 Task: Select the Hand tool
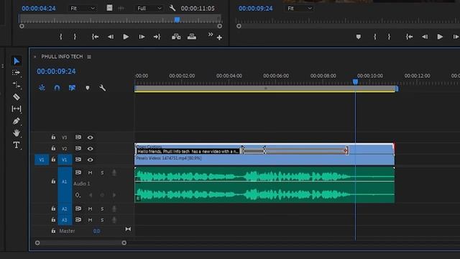tap(17, 133)
